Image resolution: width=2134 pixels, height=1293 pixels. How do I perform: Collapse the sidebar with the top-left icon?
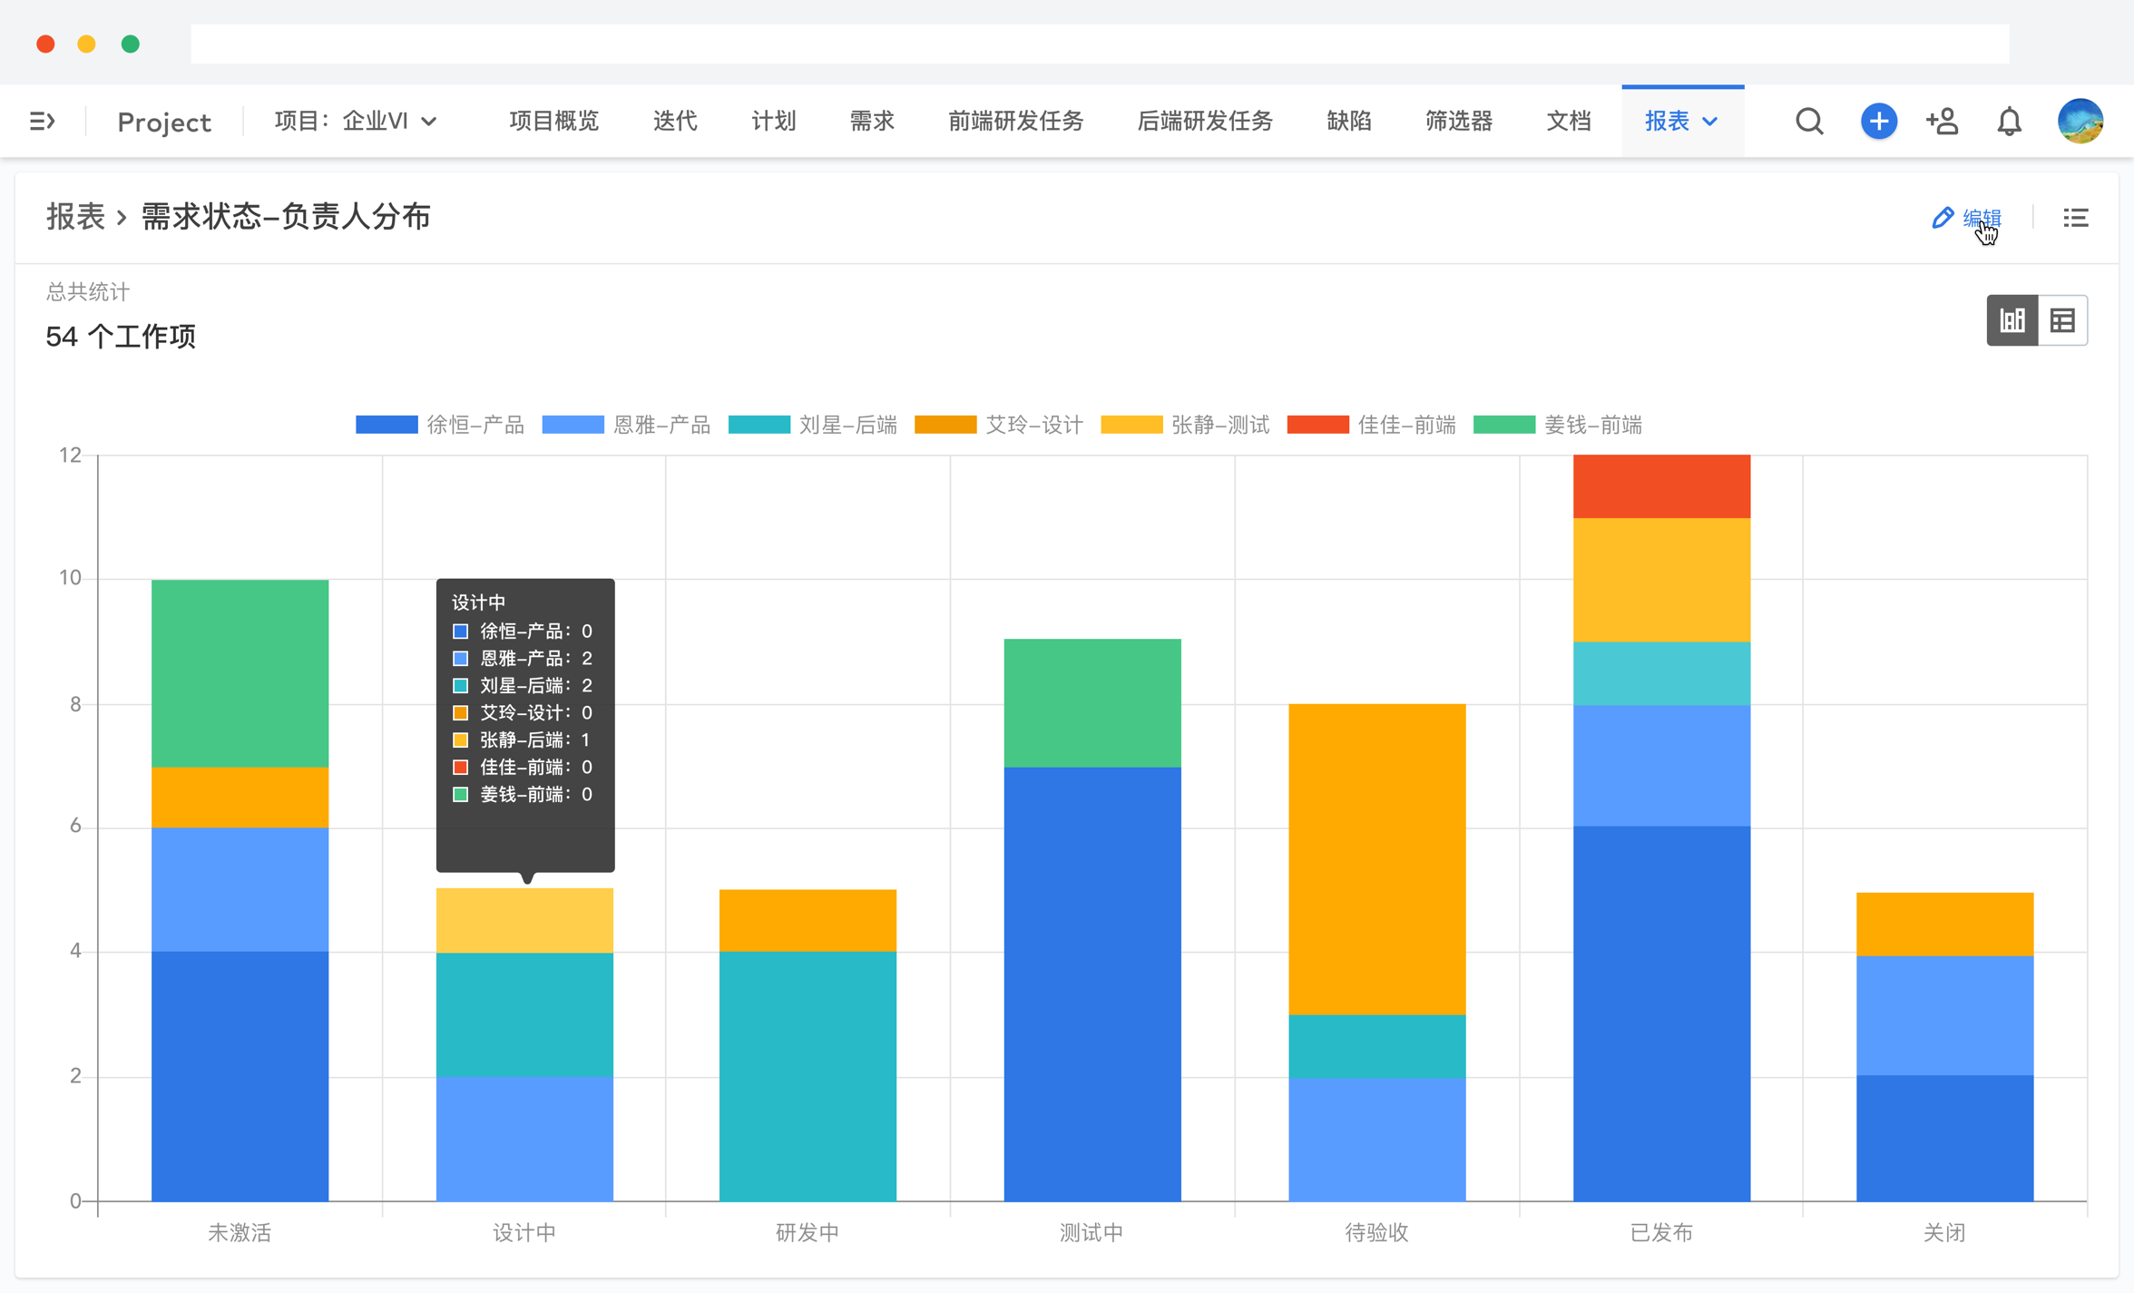pyautogui.click(x=43, y=121)
